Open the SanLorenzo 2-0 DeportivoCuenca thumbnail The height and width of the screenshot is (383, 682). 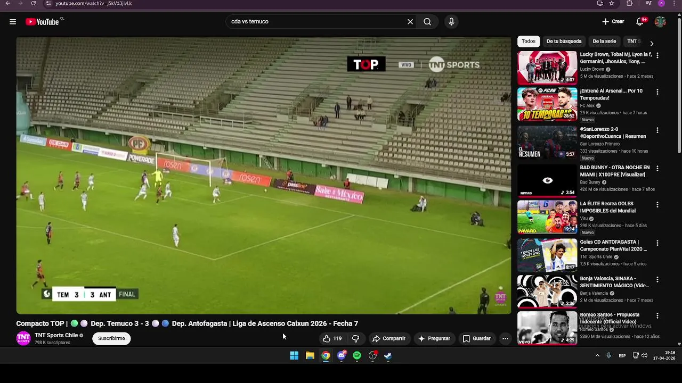click(x=547, y=143)
